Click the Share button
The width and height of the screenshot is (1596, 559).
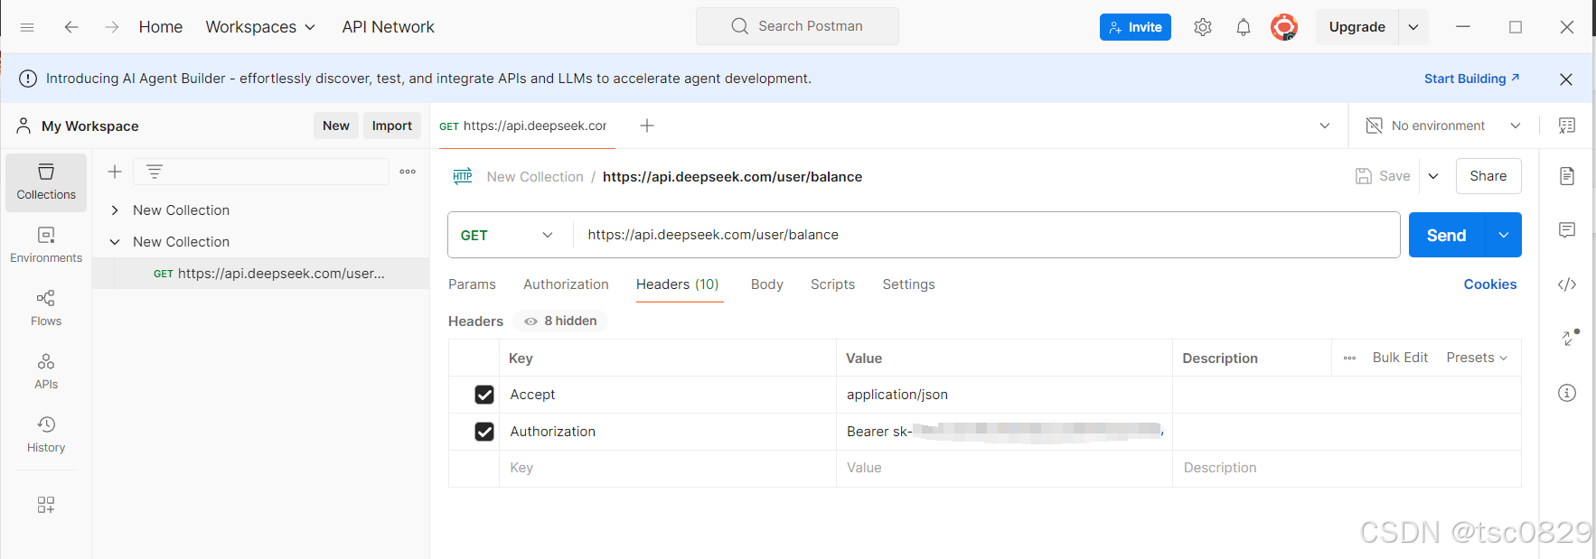coord(1488,176)
